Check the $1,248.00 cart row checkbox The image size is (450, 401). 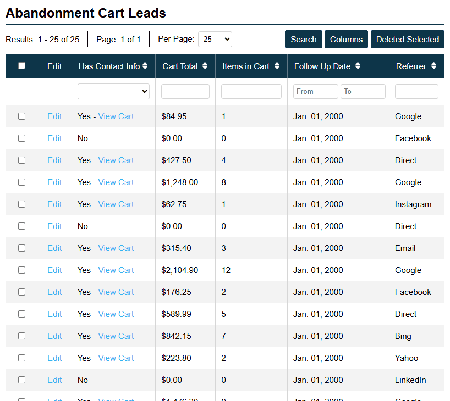click(x=21, y=182)
